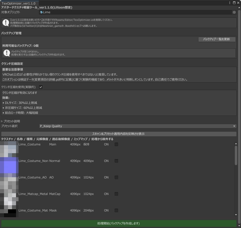Click the 利用可能なバックアップ: 0個 label
This screenshot has height=228, width=241.
[x=20, y=46]
